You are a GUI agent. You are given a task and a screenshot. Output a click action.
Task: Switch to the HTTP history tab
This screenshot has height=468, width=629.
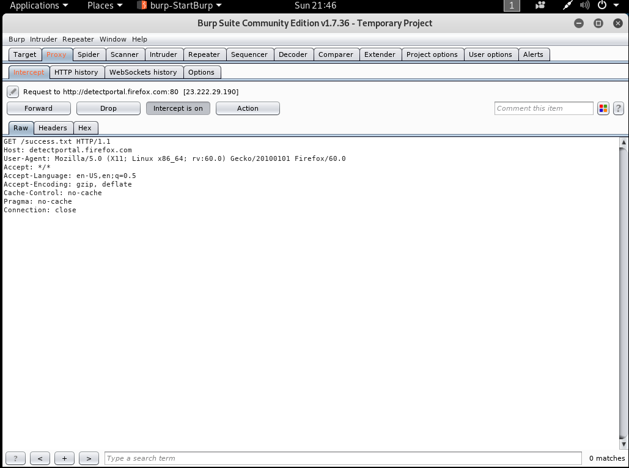pyautogui.click(x=76, y=72)
